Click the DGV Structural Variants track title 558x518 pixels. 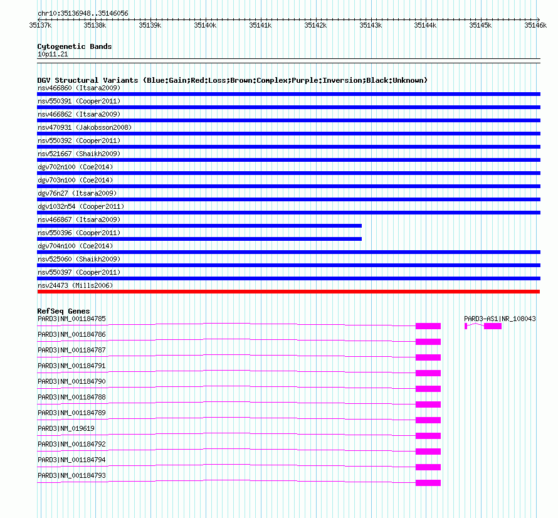click(x=232, y=80)
